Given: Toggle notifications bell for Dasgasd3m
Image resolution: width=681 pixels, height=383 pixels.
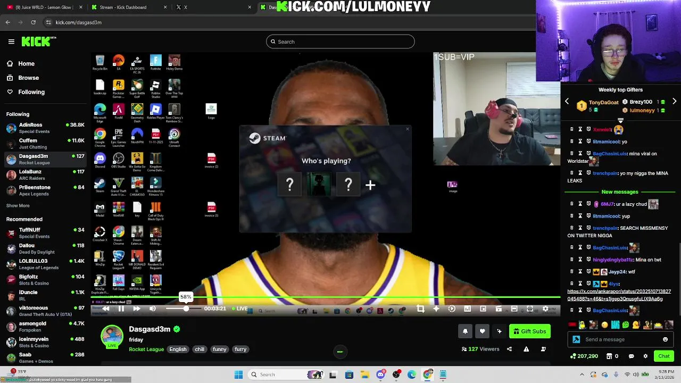Looking at the screenshot, I should [x=465, y=331].
